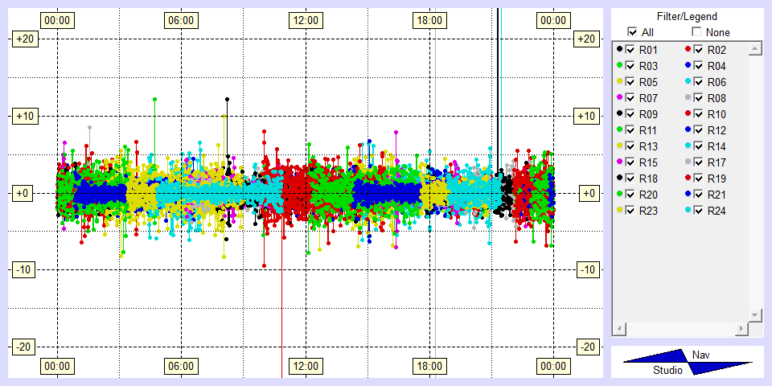Toggle visibility of R24 series

(699, 211)
